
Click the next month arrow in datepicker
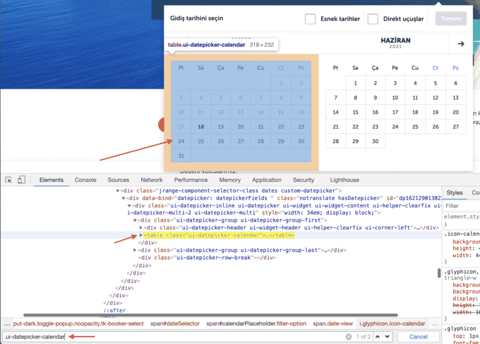click(461, 44)
